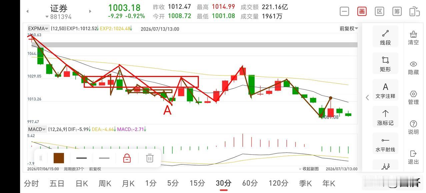Choose the thin line style option
This screenshot has height=193, width=426.
(104, 158)
